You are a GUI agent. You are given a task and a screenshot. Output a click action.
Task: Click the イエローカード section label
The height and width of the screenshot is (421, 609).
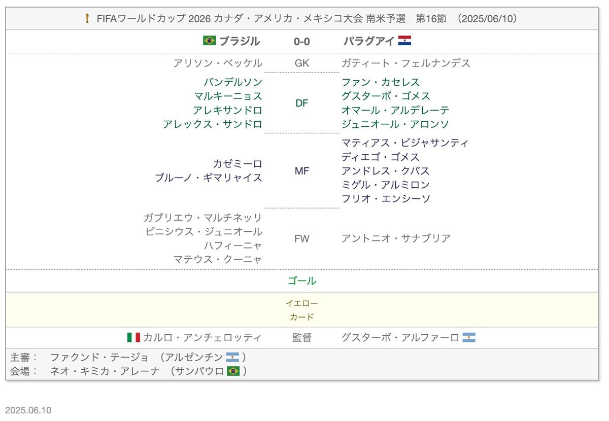pos(302,310)
